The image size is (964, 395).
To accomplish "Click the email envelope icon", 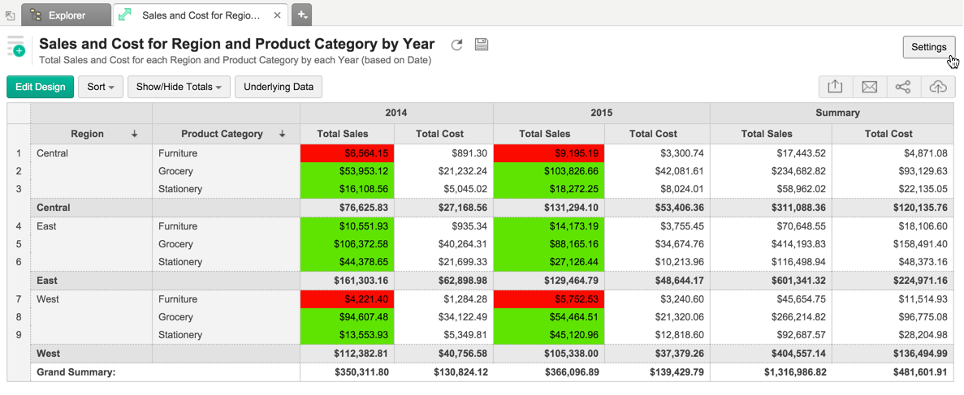I will click(x=869, y=87).
